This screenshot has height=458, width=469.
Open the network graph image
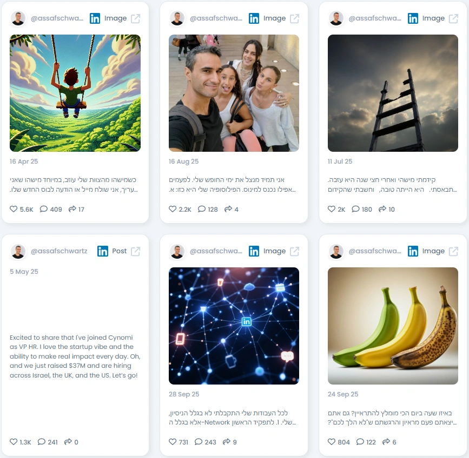click(234, 326)
